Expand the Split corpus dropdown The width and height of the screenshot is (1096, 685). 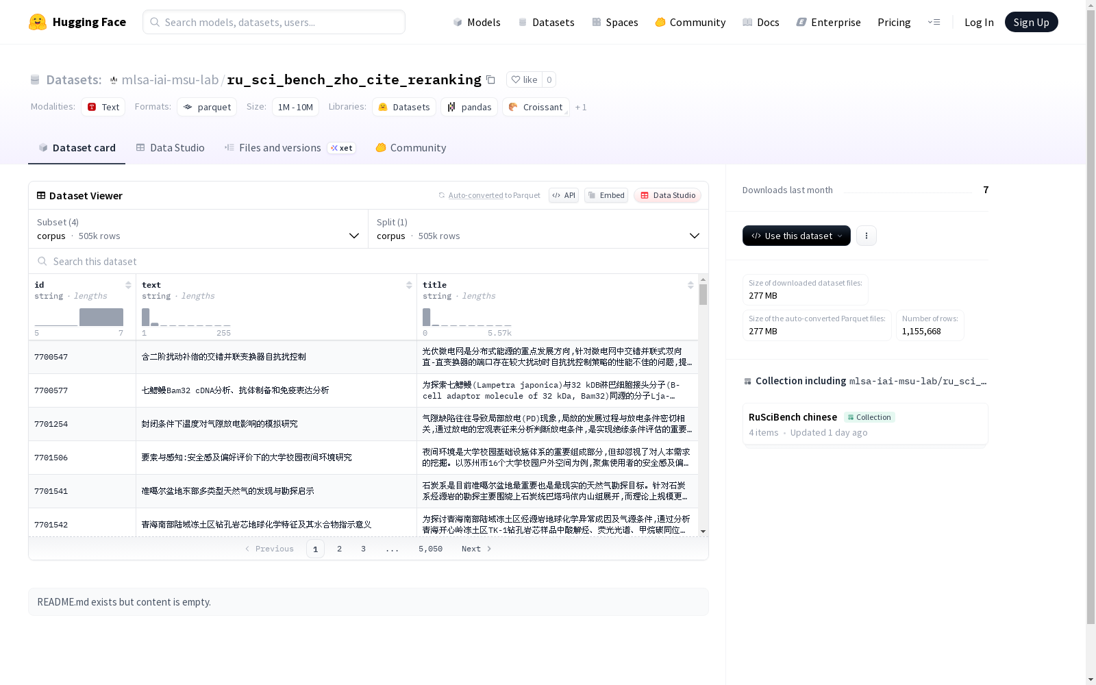[538, 229]
